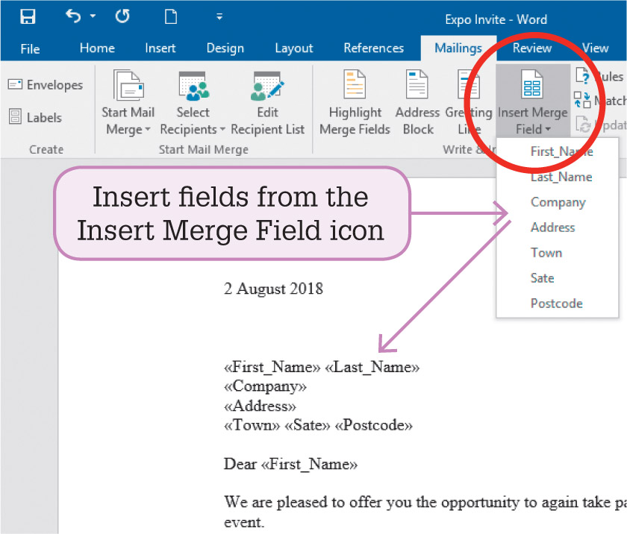Click the Start Mail Merge icon
This screenshot has height=534, width=627.
click(x=128, y=86)
